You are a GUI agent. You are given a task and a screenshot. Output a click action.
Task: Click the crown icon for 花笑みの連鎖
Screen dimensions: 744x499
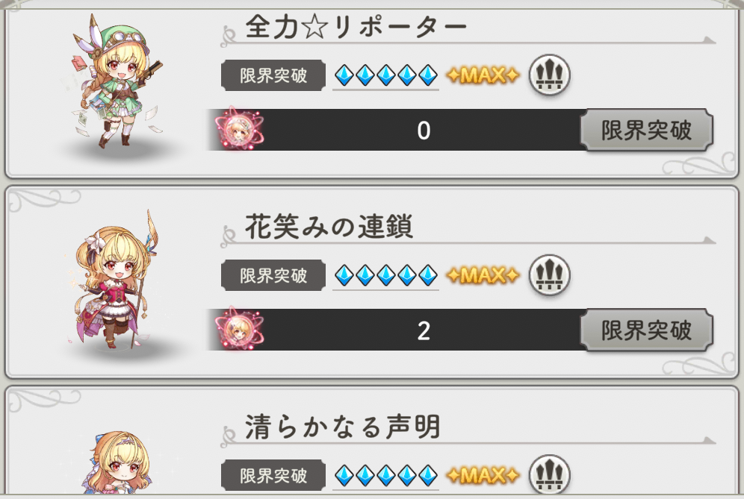[x=550, y=274]
